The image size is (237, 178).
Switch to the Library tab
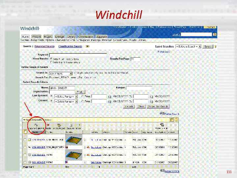click(71, 37)
